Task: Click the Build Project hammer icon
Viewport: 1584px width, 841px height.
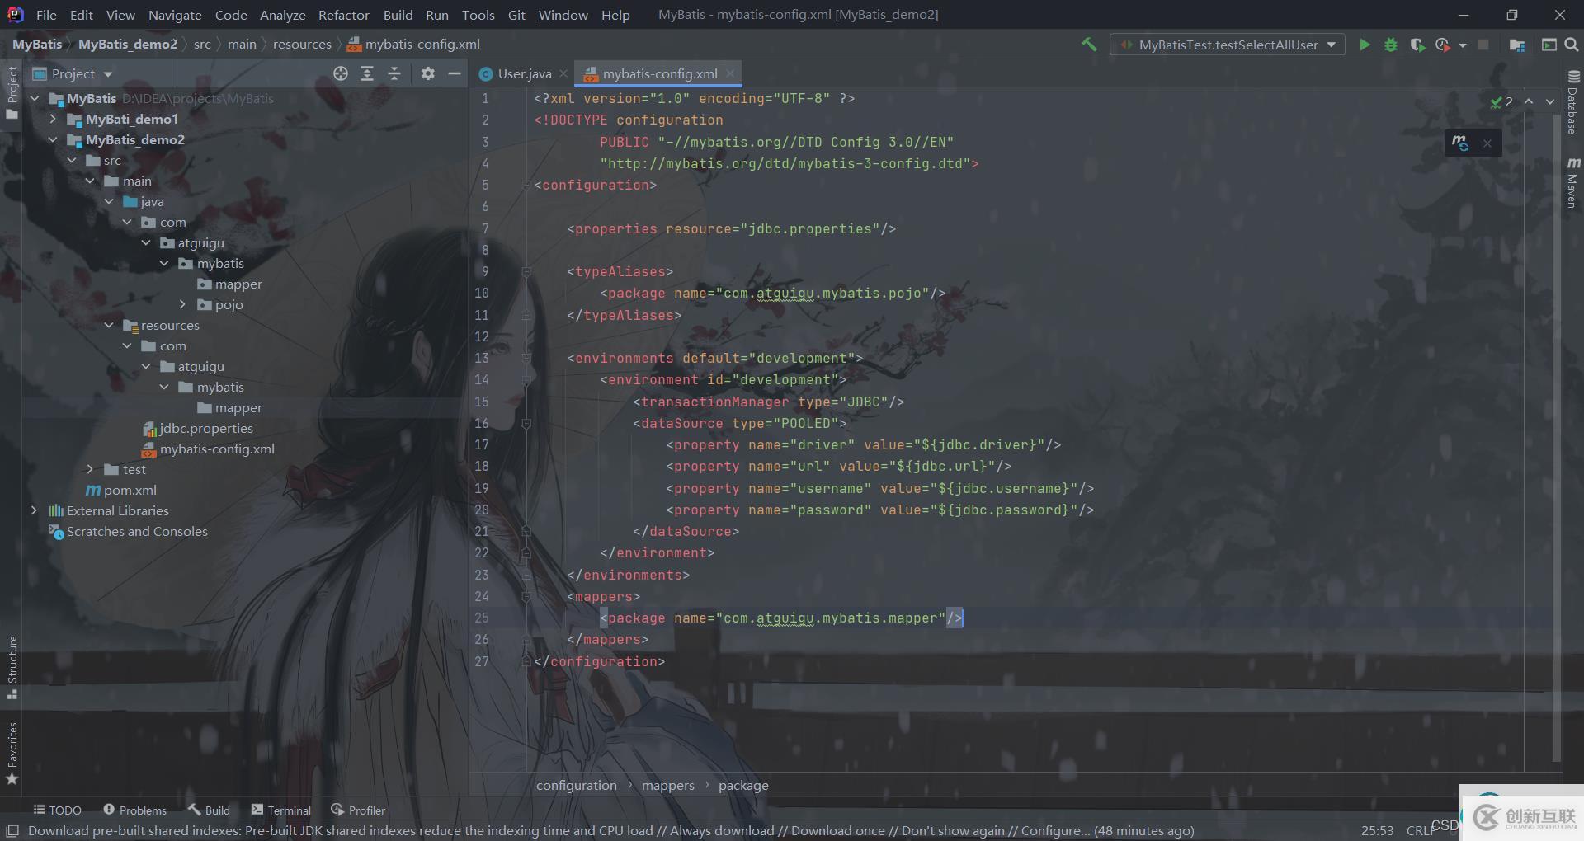Action: [x=1089, y=45]
